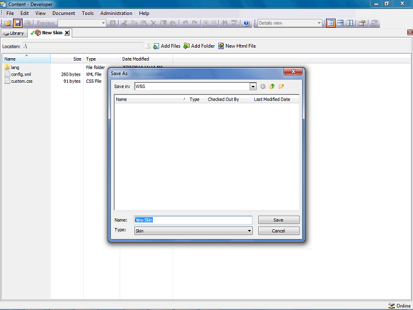Click New Folder icon in Save As
Screen dimensions: 413x310
[281, 87]
